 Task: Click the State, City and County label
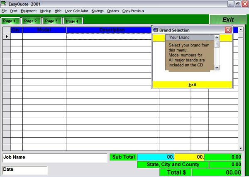tap(173, 165)
